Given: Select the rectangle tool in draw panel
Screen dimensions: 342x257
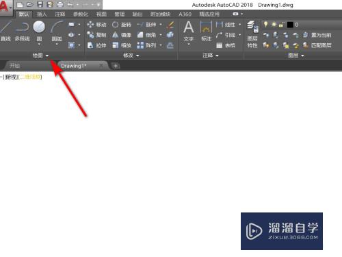Looking at the screenshot, I should (x=71, y=24).
